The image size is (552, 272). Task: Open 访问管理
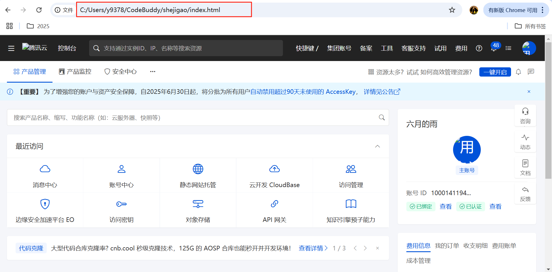(x=351, y=175)
